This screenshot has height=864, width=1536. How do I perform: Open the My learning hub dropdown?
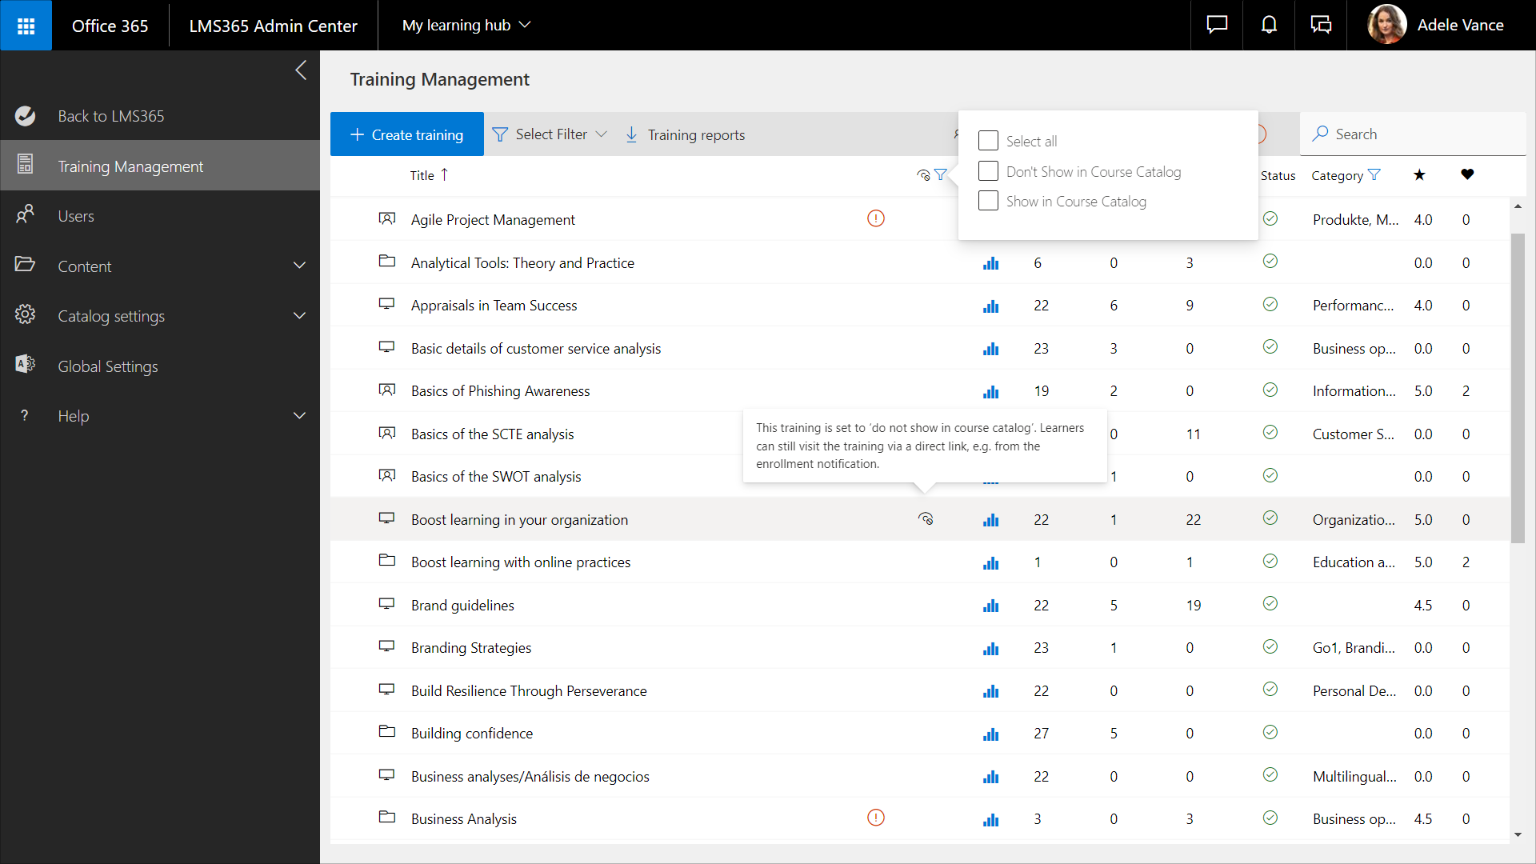[x=466, y=26]
